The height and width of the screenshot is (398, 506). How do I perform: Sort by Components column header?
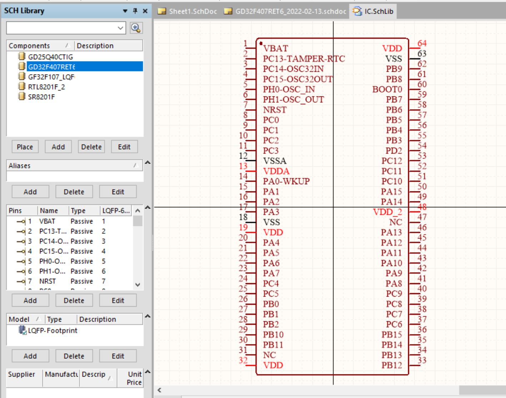(40, 46)
